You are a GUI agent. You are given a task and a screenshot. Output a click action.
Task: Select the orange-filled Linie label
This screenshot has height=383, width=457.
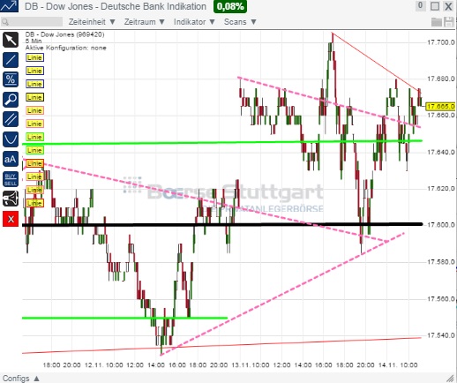[34, 163]
